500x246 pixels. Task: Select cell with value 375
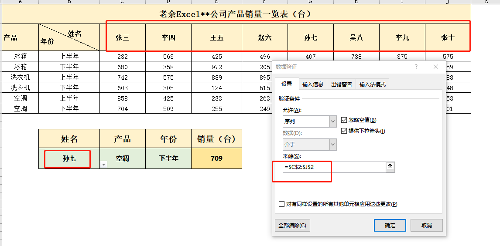tap(402, 57)
